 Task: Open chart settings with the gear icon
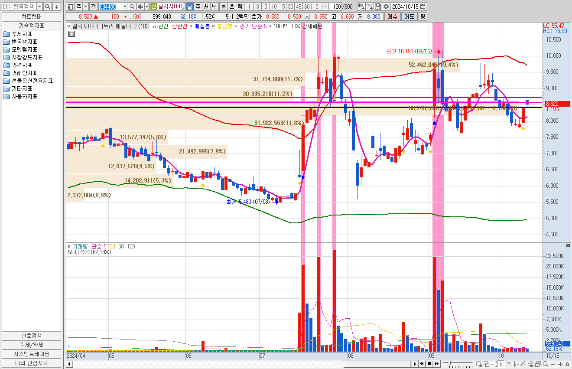point(386,7)
